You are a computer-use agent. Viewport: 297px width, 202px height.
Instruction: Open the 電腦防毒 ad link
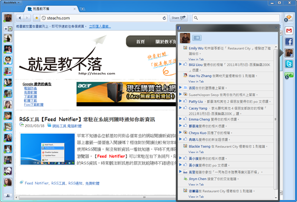(x=31, y=88)
